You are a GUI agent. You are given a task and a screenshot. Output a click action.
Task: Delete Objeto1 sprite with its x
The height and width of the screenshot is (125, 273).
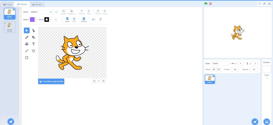(213, 76)
